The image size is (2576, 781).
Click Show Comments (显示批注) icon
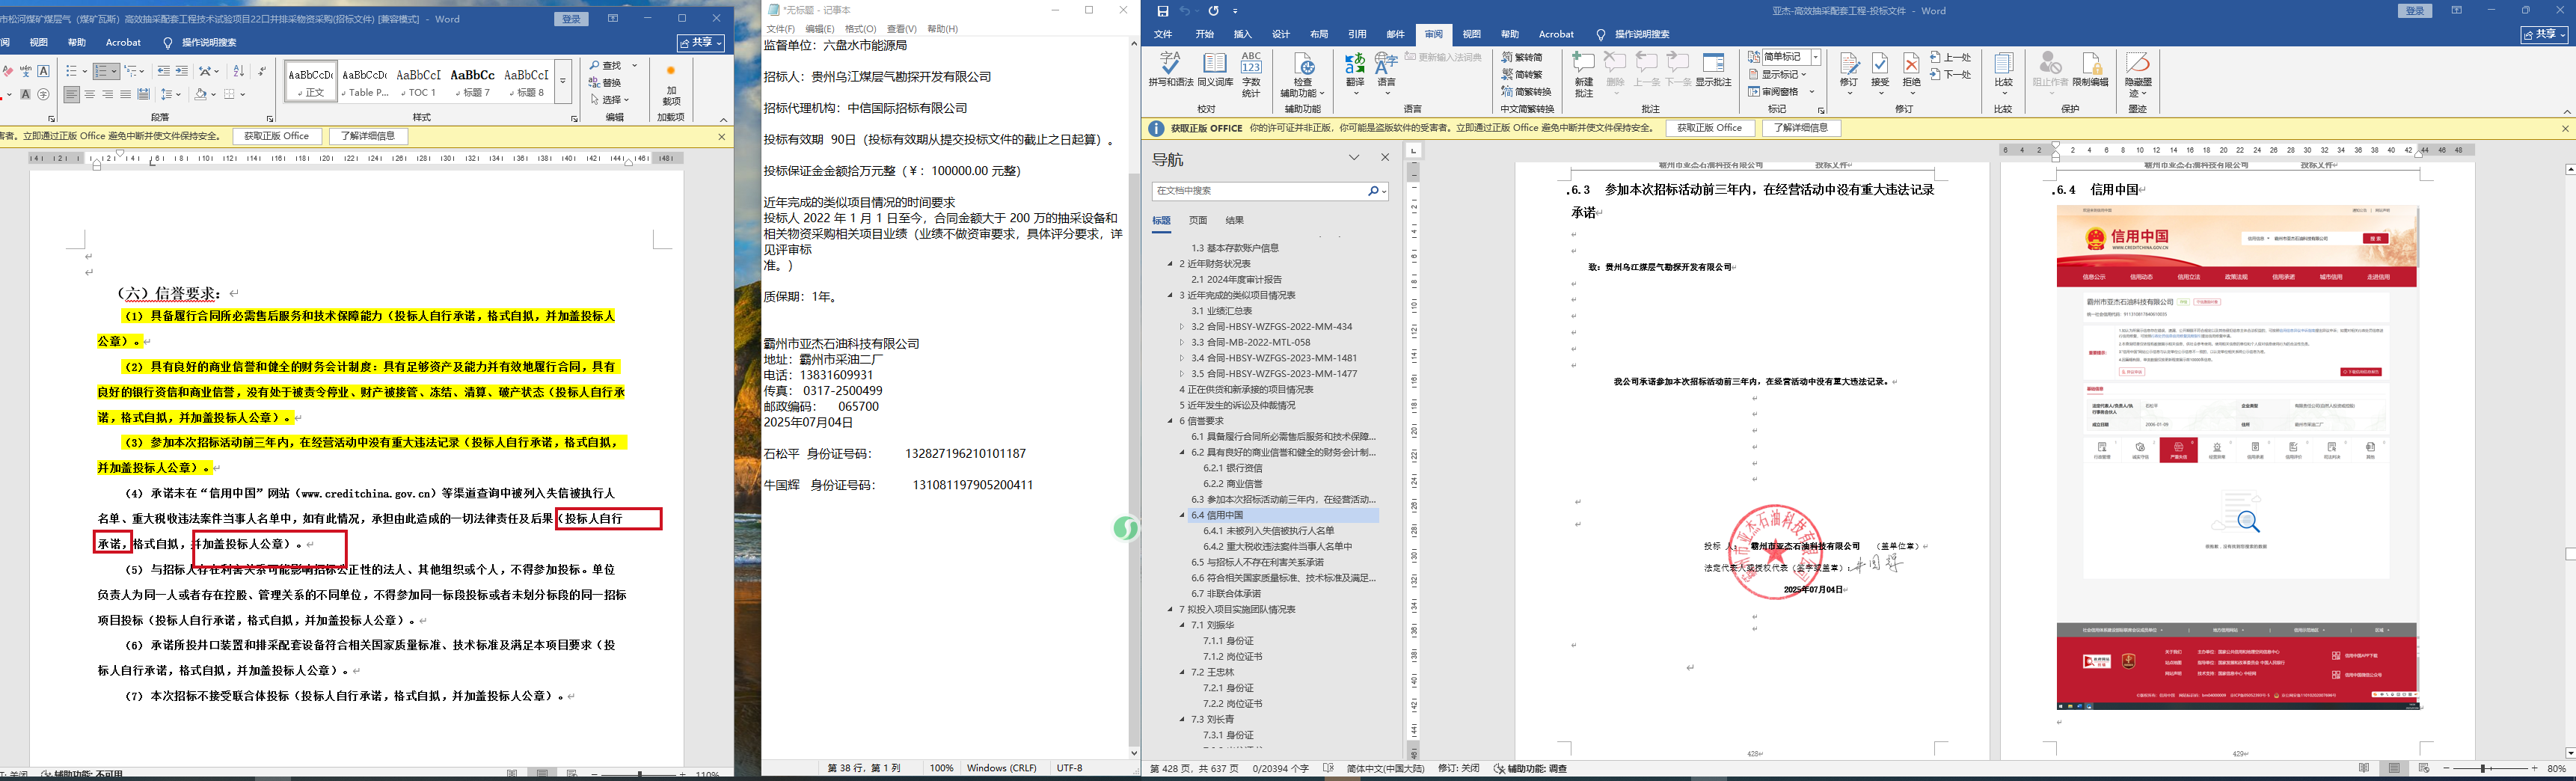click(x=1713, y=70)
